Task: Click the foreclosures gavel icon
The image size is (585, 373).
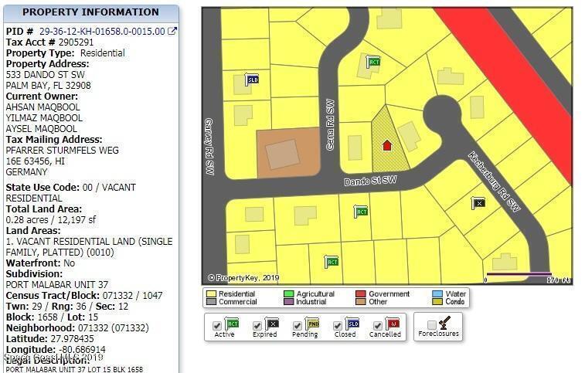Action: (x=444, y=324)
